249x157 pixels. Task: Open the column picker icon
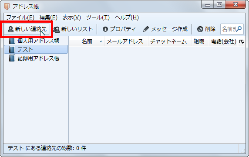coord(242,41)
